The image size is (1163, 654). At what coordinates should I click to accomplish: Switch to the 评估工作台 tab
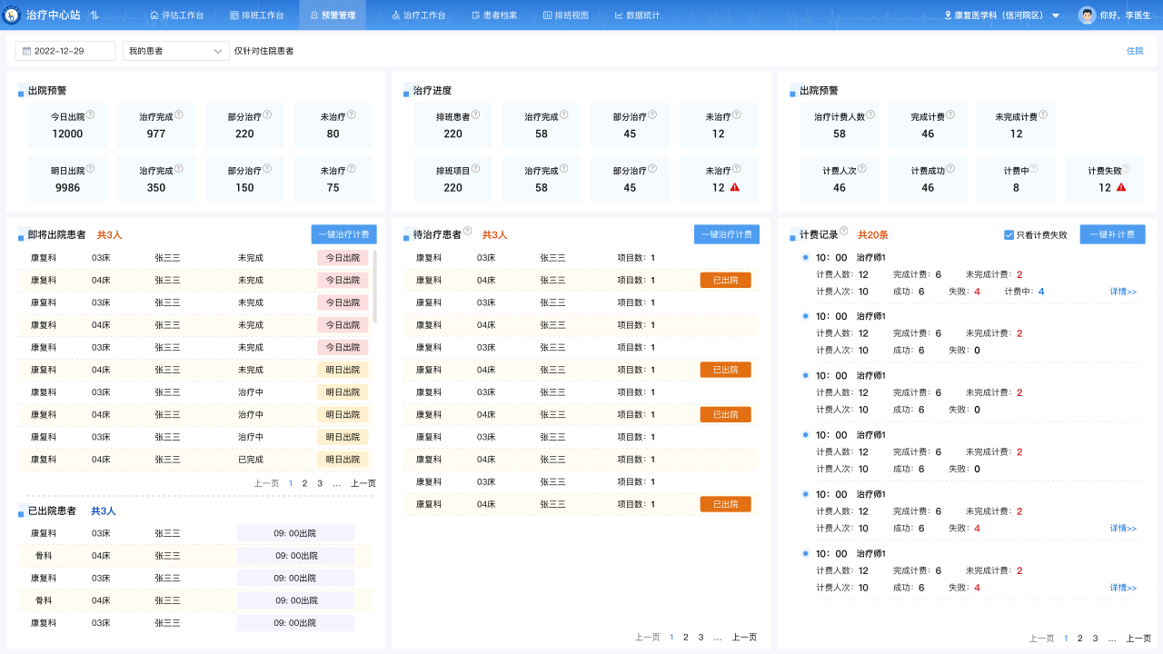click(x=176, y=15)
